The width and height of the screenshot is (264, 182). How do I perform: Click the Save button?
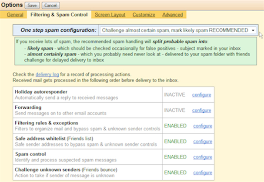click(31, 5)
